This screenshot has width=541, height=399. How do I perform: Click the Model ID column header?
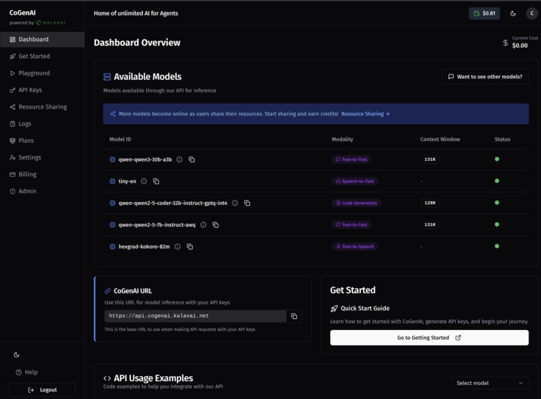tap(120, 139)
